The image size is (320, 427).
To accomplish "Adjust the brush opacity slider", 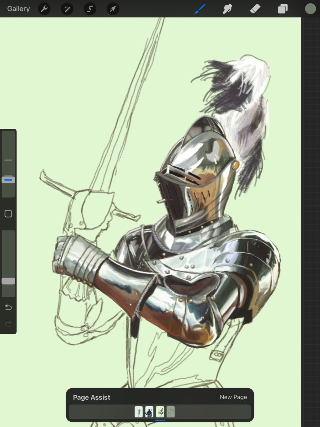I will [8, 281].
